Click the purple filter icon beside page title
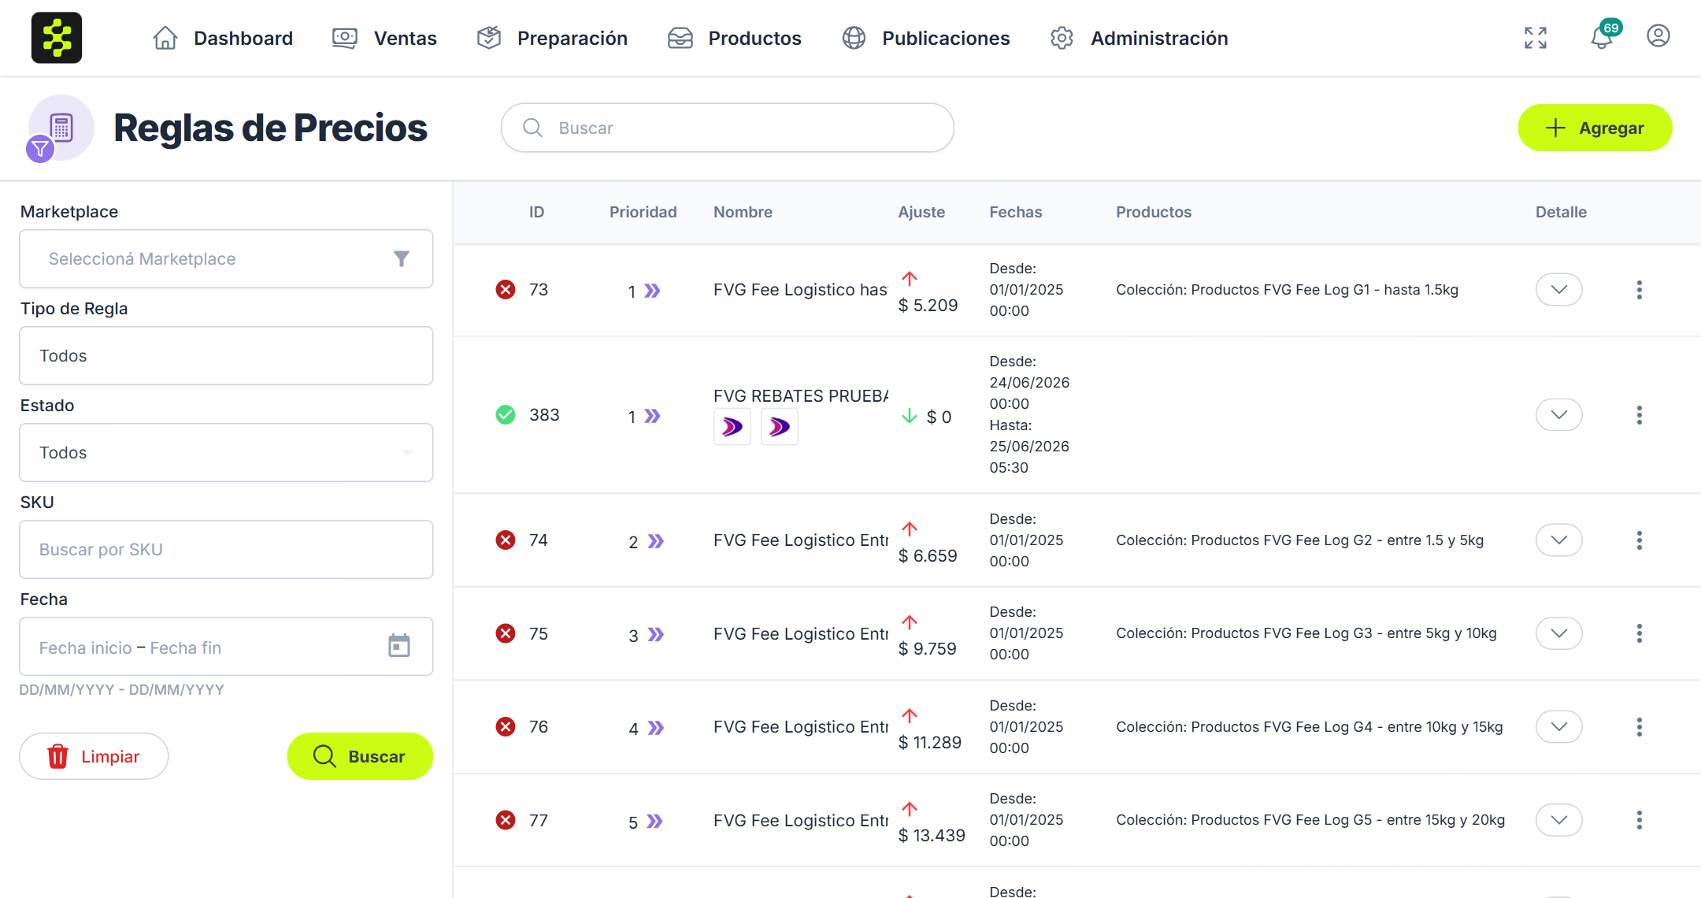This screenshot has height=898, width=1701. tap(40, 148)
